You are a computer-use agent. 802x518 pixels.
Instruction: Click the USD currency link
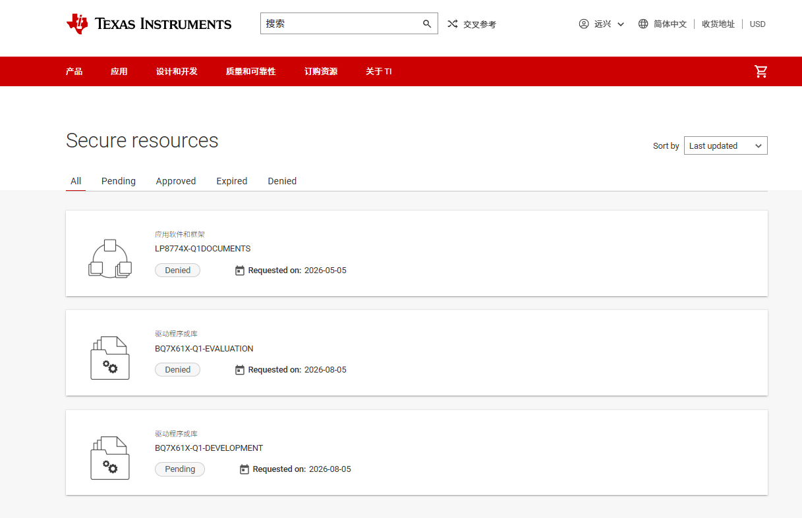[x=758, y=24]
